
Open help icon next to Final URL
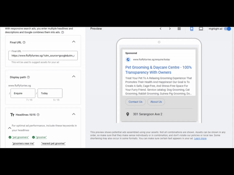pyautogui.click(x=24, y=42)
